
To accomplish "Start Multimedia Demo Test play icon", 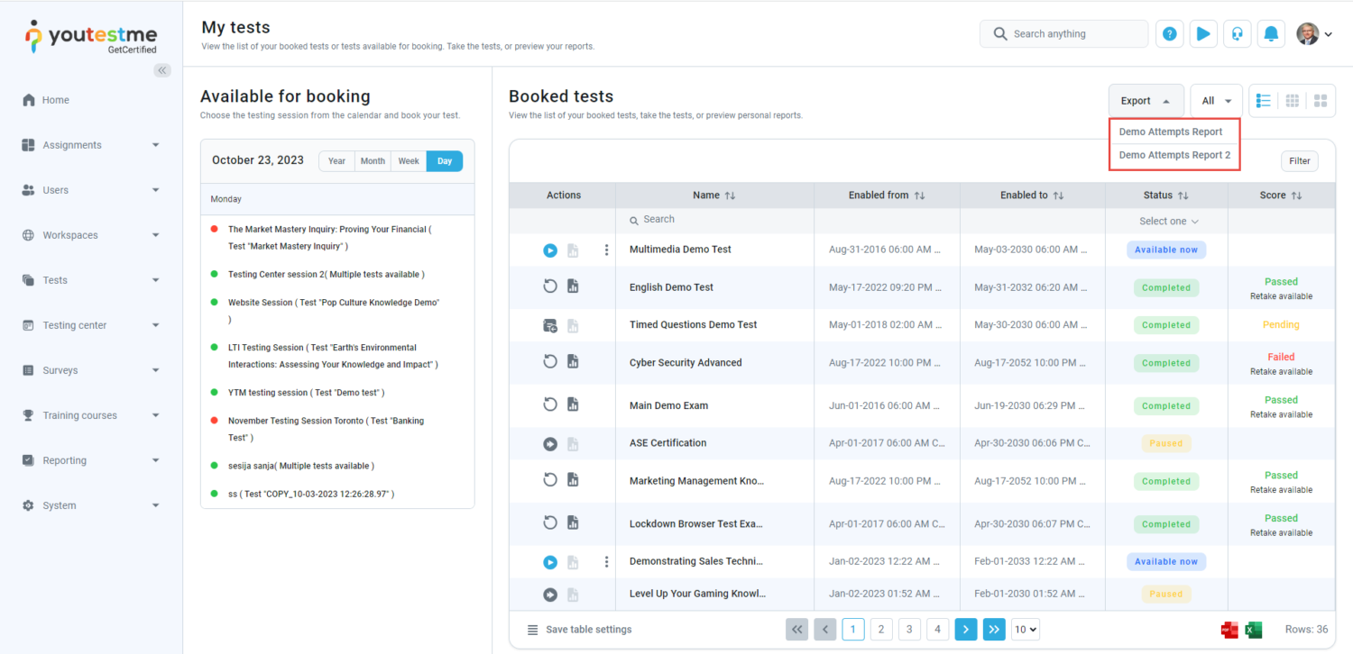I will tap(550, 250).
